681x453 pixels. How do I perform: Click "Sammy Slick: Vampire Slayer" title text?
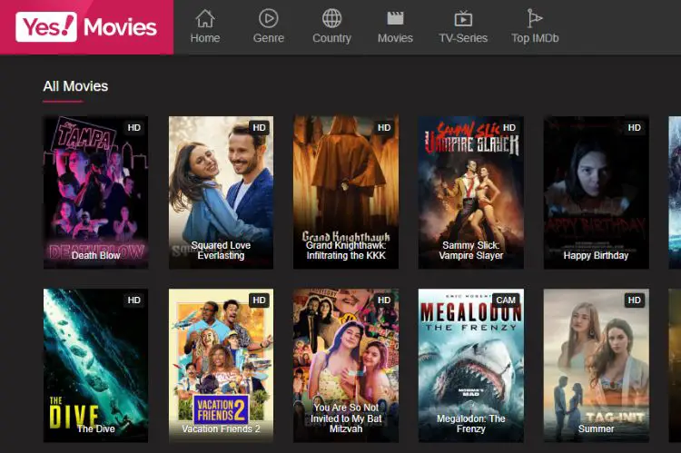470,251
